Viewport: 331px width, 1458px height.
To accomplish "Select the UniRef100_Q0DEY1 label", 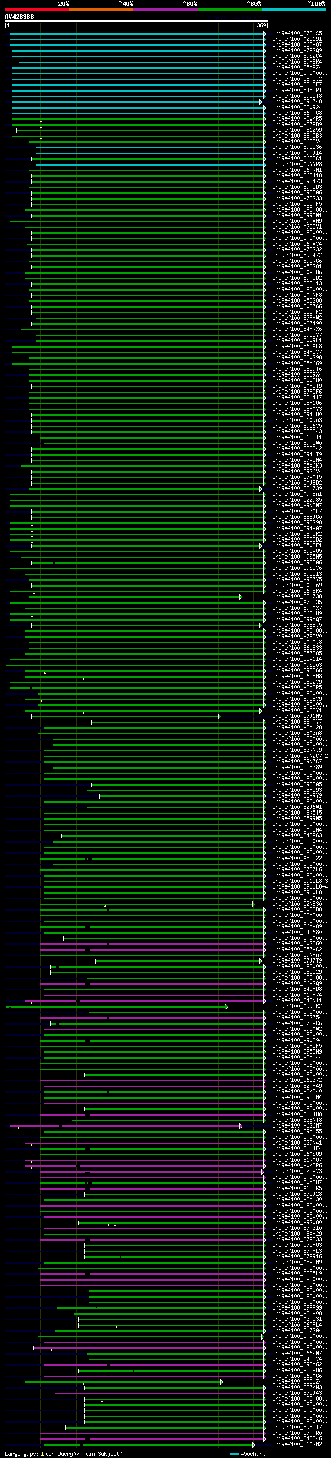I will tap(297, 710).
